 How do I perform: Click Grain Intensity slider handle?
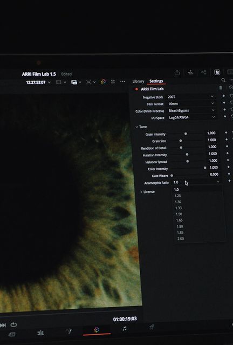(186, 134)
